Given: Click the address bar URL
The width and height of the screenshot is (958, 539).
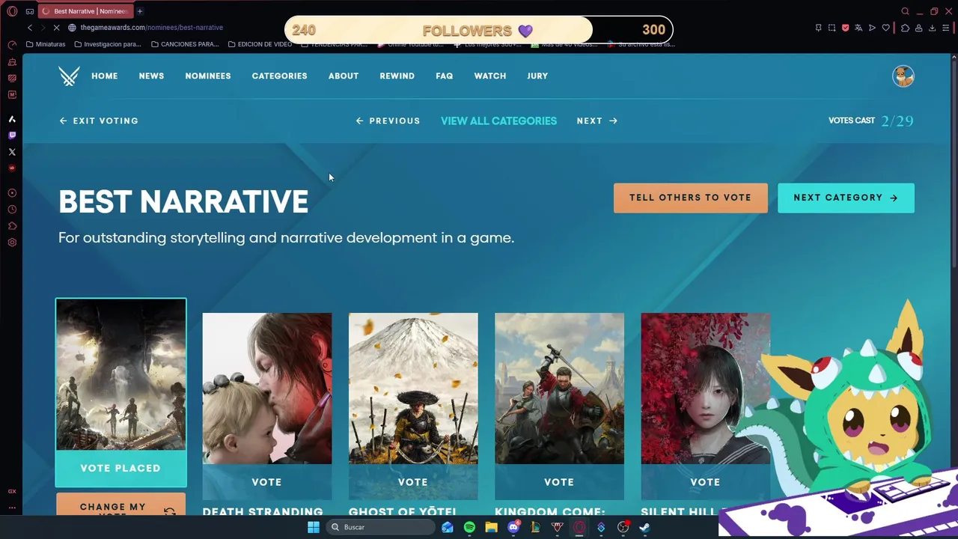Looking at the screenshot, I should pos(152,28).
